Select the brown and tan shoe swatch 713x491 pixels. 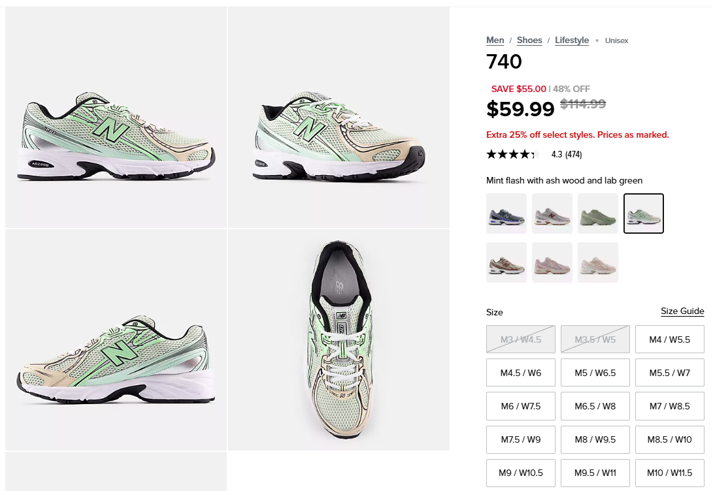tap(506, 262)
